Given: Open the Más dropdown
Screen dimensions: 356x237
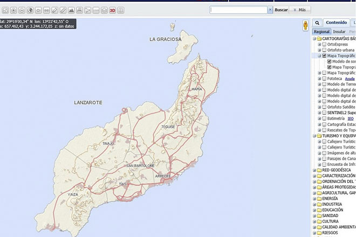Looking at the screenshot, I should tap(301, 10).
